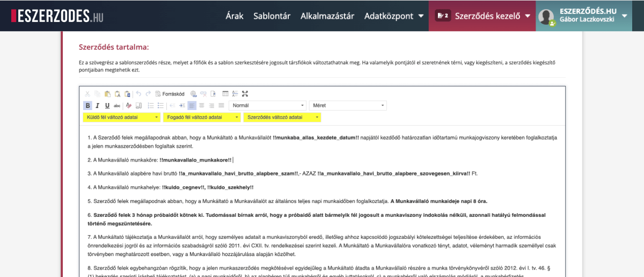
Task: Toggle underline text formatting
Action: click(x=107, y=106)
